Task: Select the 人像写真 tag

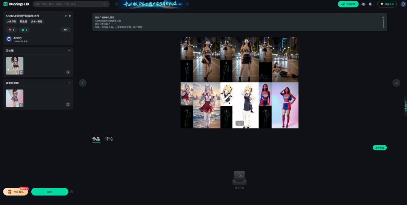Action: click(11, 21)
